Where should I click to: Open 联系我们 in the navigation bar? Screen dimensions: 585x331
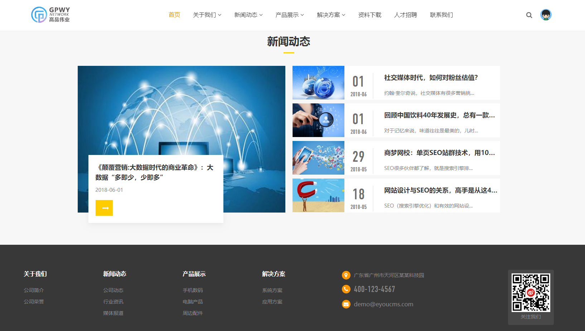click(x=441, y=15)
